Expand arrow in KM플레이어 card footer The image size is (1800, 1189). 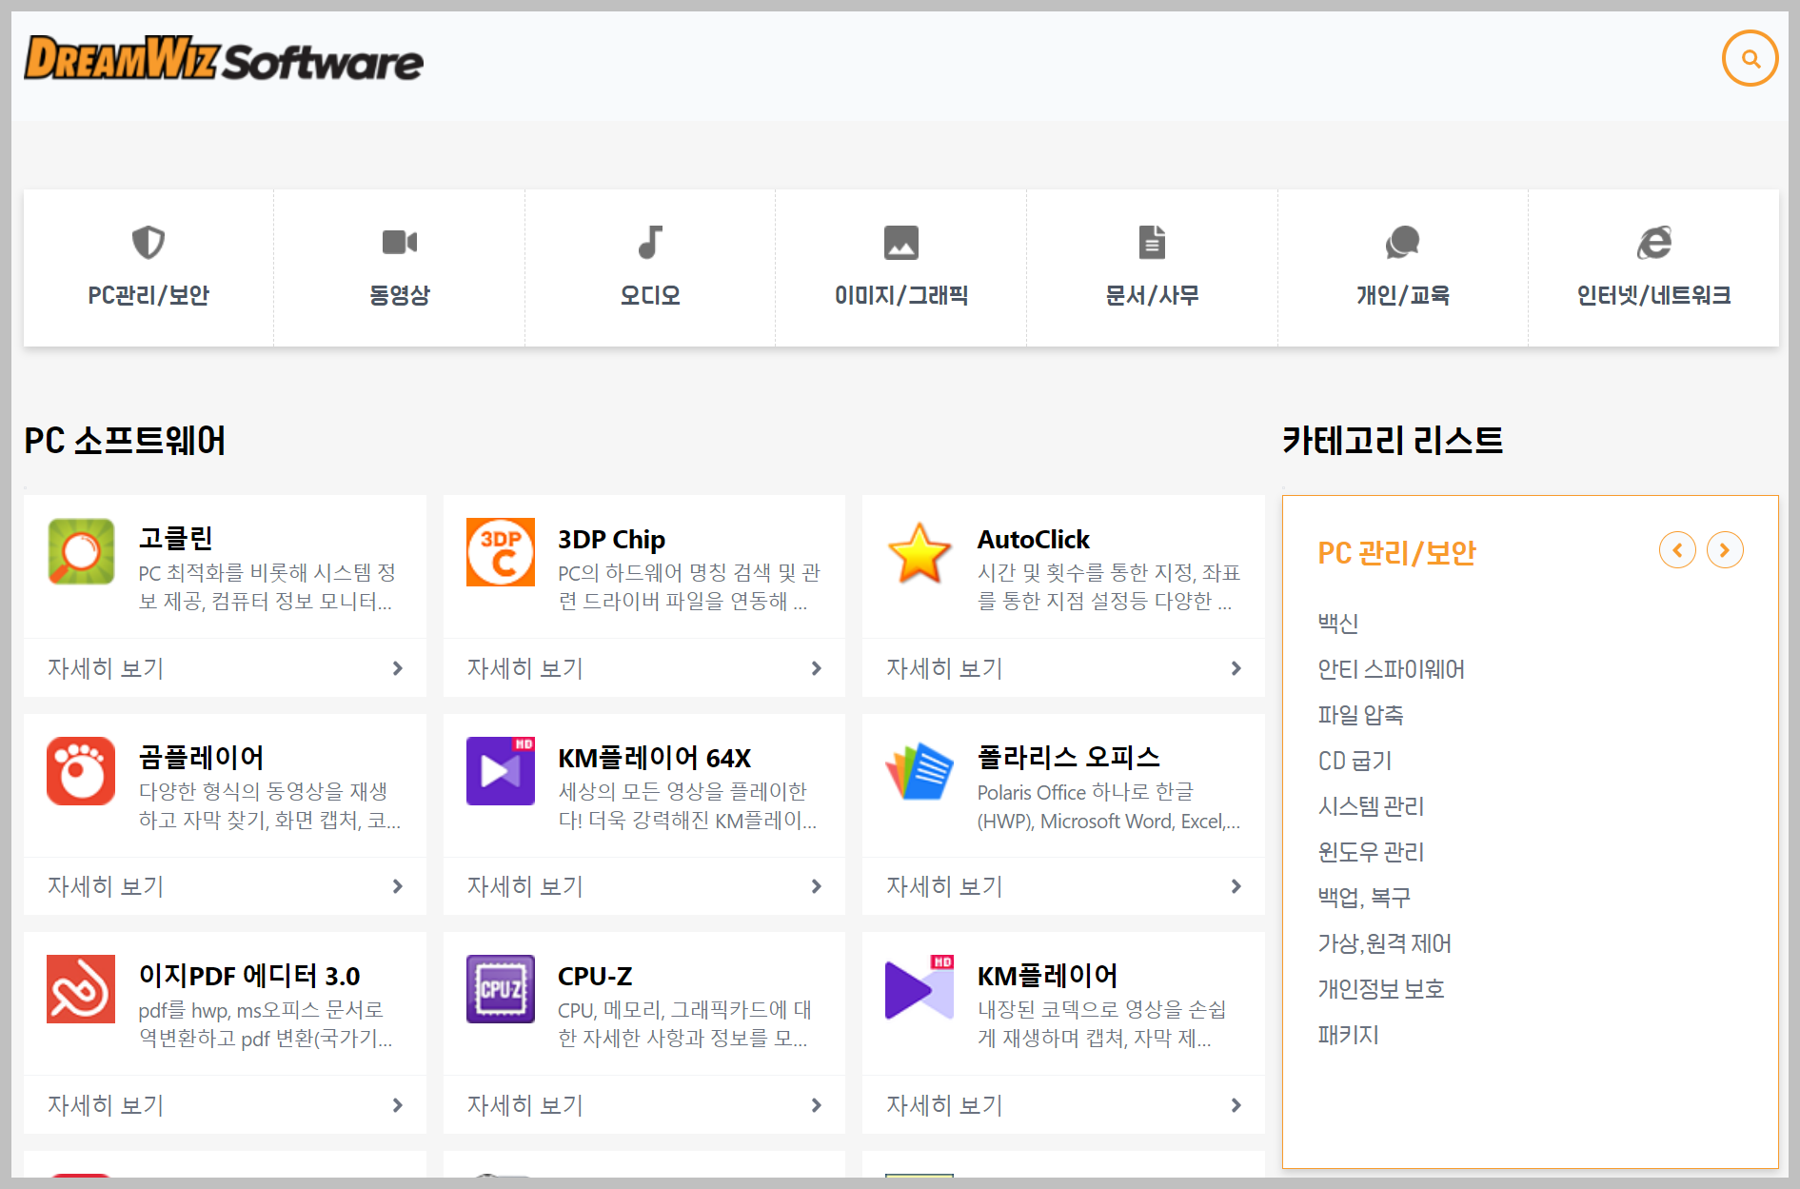1236,1105
